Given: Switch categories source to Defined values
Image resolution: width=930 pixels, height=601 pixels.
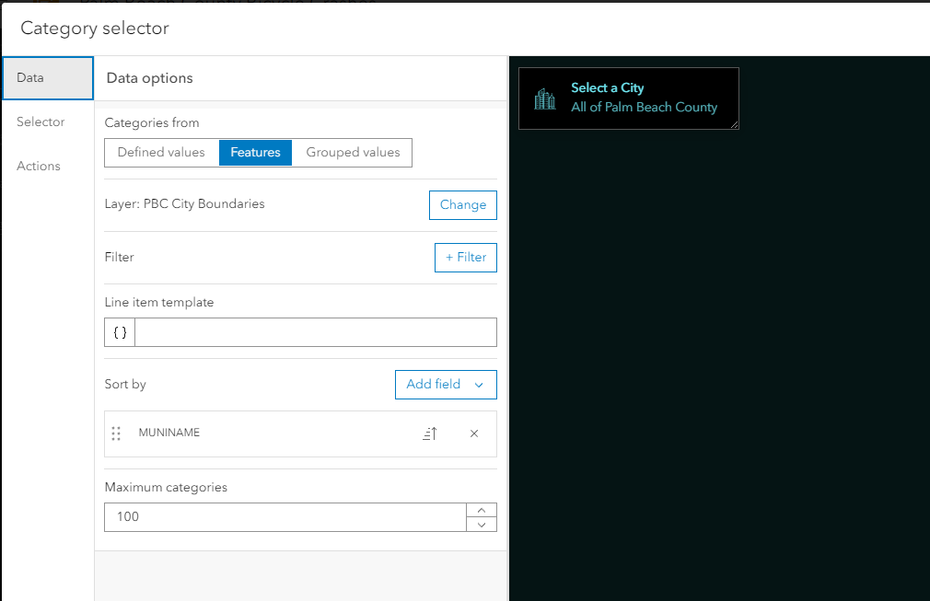Looking at the screenshot, I should [x=162, y=152].
